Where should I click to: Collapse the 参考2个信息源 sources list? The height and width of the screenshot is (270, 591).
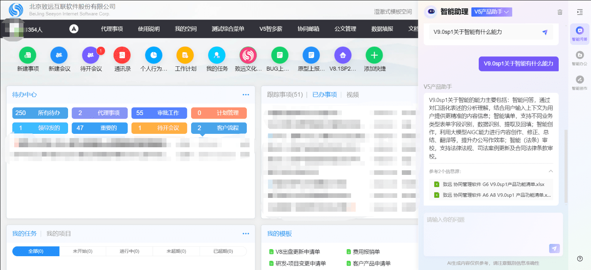(x=551, y=171)
